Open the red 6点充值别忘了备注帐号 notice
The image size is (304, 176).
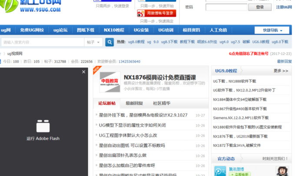[x=248, y=54]
